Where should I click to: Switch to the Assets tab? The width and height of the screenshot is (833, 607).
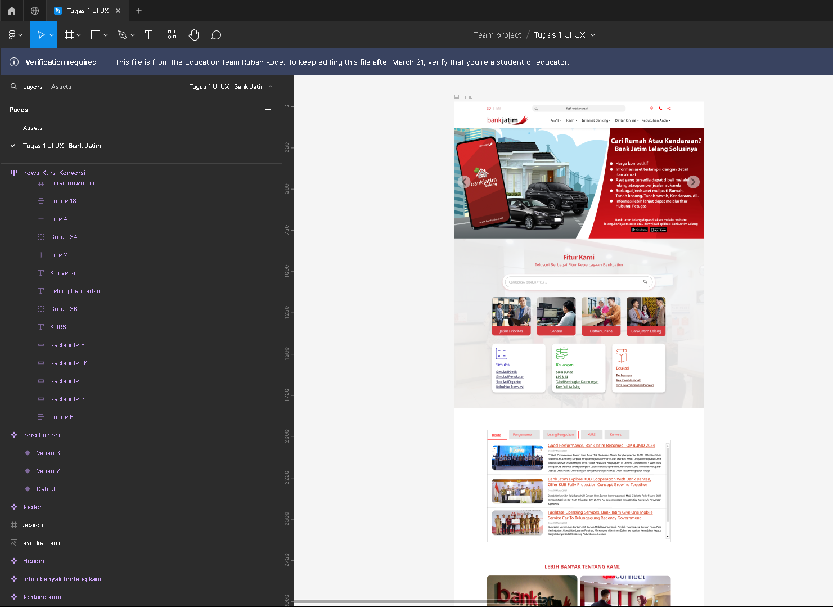pyautogui.click(x=61, y=87)
